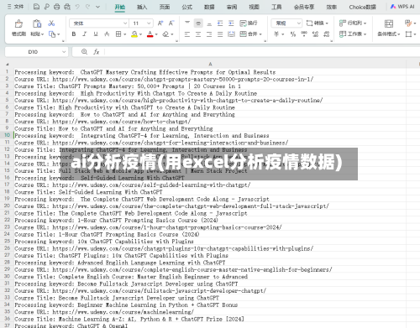Open the font size 11 dropdown

point(149,23)
